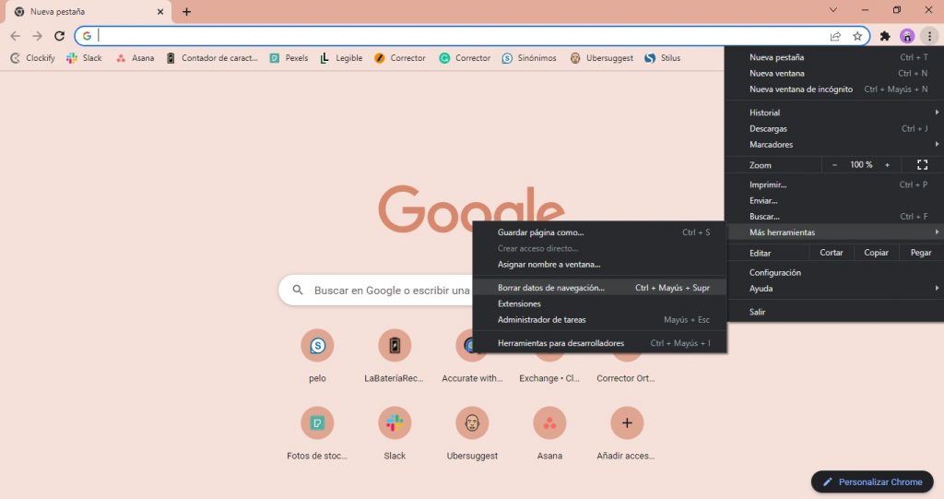Open the Corrector bookmark with orange icon
Image resolution: width=944 pixels, height=499 pixels.
coord(400,58)
